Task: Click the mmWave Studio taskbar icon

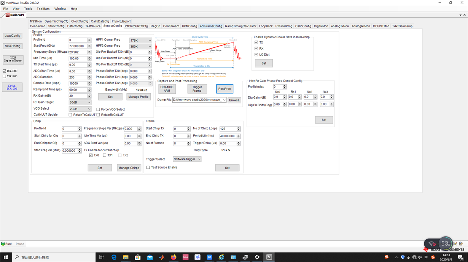Action: [269, 257]
